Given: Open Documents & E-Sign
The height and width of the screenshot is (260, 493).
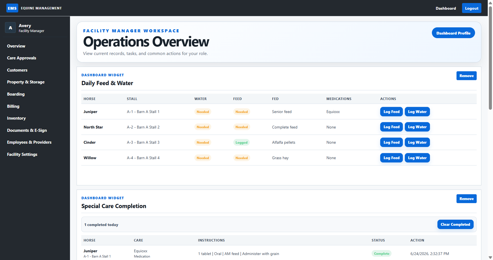Looking at the screenshot, I should click(27, 130).
